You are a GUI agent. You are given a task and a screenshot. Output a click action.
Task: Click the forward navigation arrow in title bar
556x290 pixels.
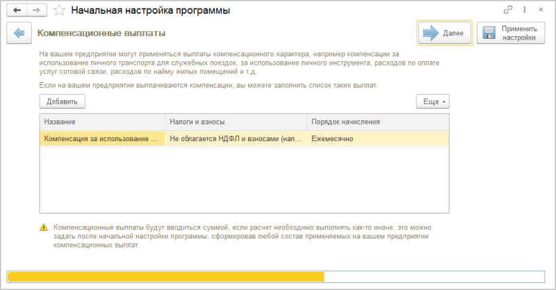[38, 11]
